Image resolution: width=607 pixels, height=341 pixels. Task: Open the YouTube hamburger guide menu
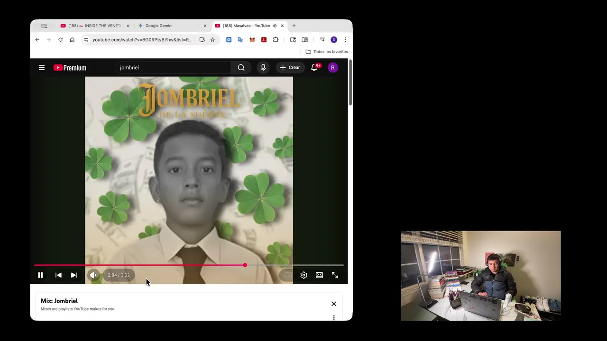coord(42,68)
